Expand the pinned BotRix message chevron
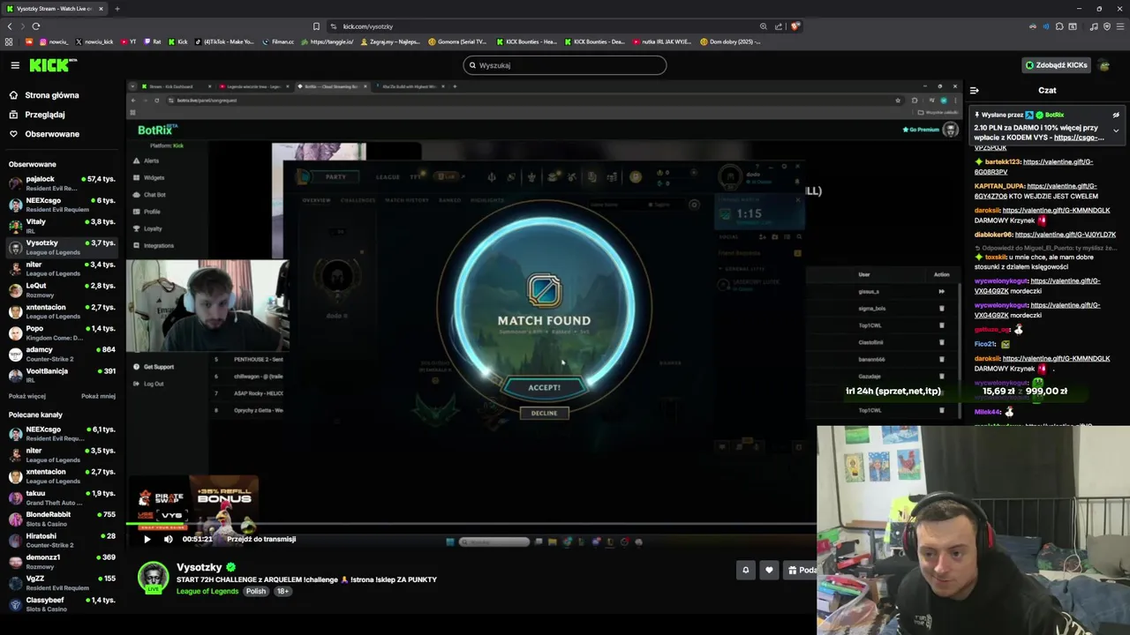This screenshot has height=635, width=1130. pos(1116,131)
